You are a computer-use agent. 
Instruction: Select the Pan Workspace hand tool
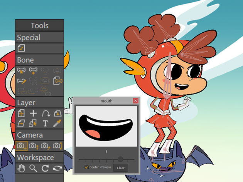pyautogui.click(x=21, y=168)
